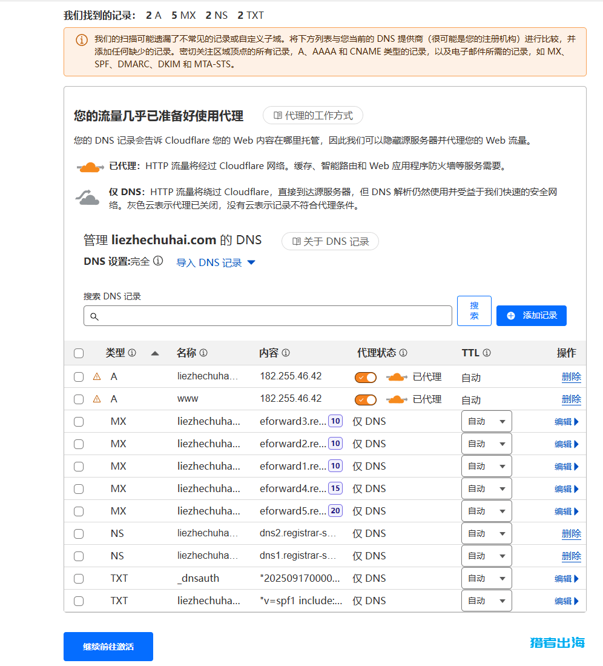Viewport: 603px width, 666px height.
Task: Select all records with the header checkbox
Action: [78, 353]
